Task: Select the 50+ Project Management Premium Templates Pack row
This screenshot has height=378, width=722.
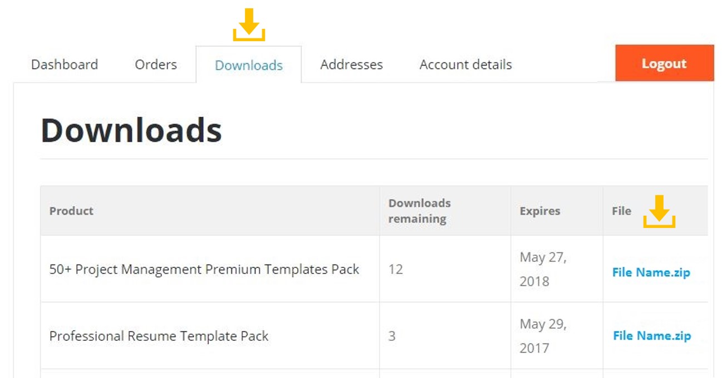Action: click(204, 270)
